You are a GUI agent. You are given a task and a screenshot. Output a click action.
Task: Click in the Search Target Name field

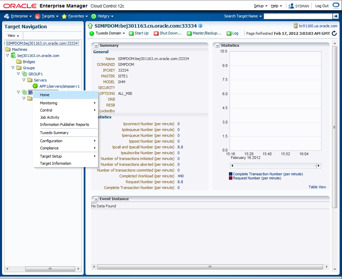coord(298,16)
